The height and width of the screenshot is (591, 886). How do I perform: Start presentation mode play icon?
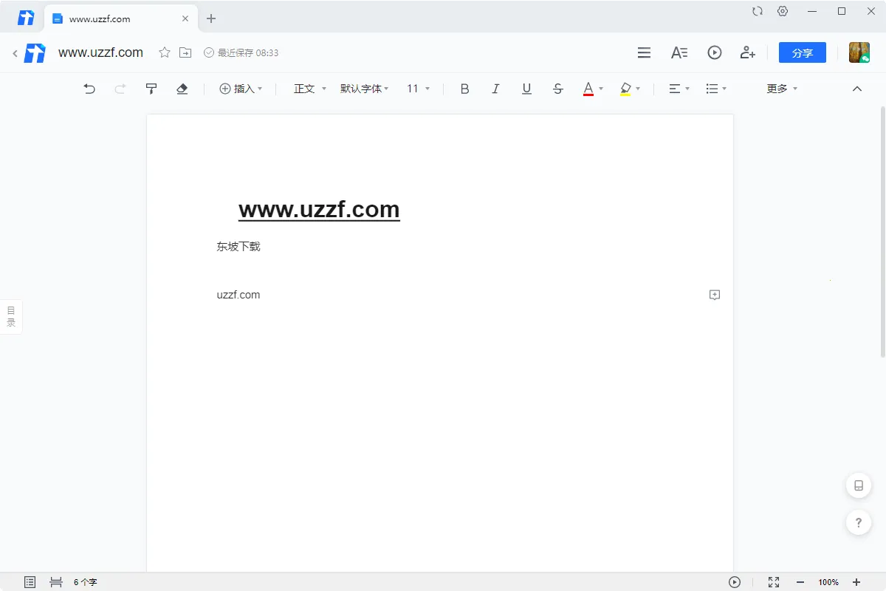[714, 52]
